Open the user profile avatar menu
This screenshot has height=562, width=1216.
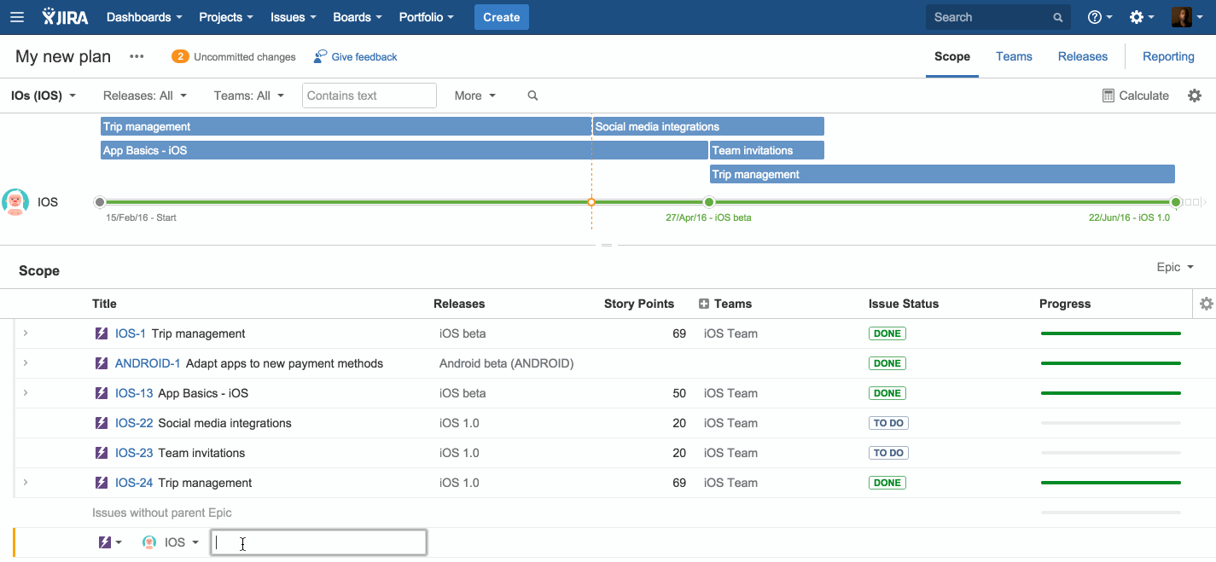click(1182, 17)
